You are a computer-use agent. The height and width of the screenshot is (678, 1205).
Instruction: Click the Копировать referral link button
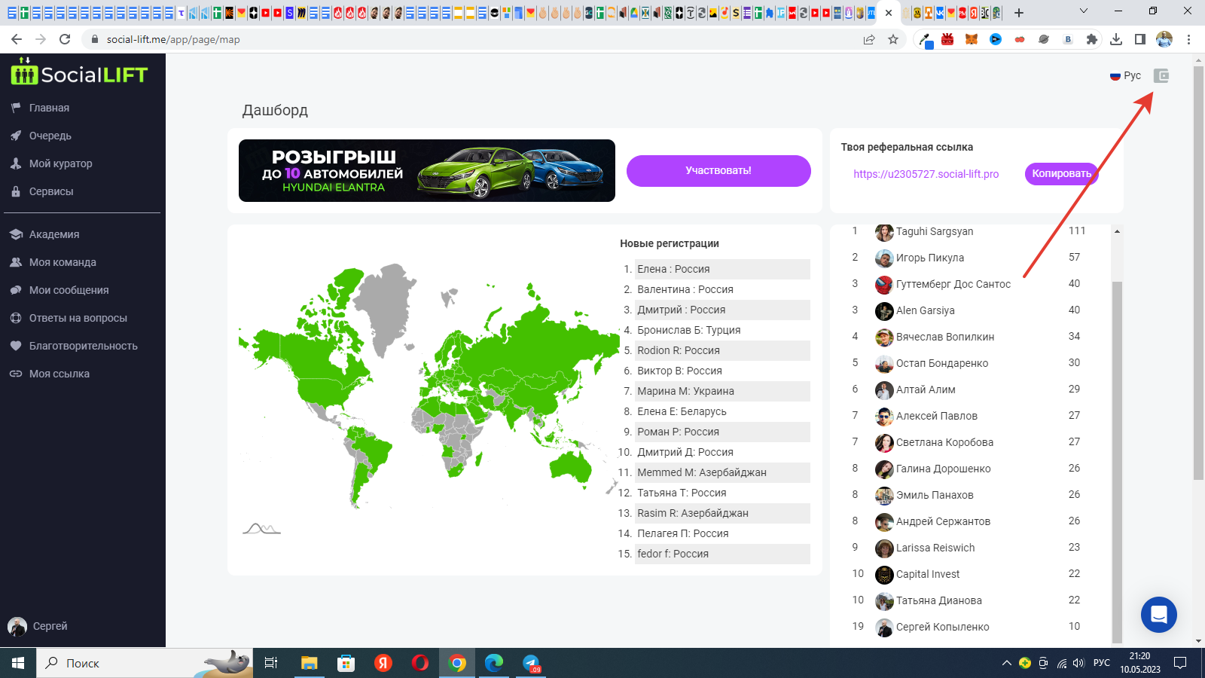click(x=1061, y=173)
